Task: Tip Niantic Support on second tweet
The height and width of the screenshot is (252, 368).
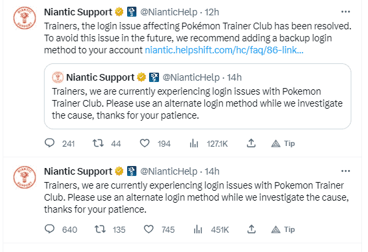Action: pos(283,229)
